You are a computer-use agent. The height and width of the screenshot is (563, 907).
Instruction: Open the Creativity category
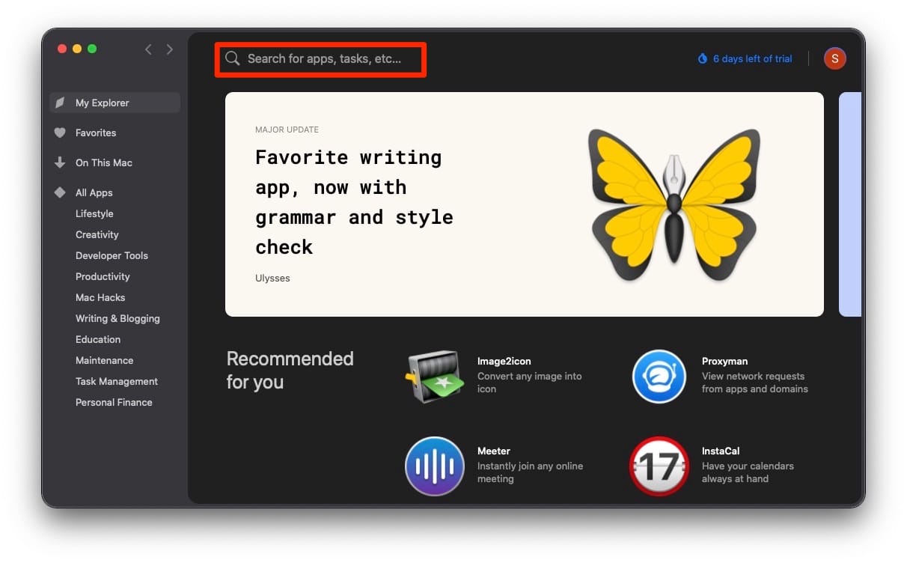coord(97,234)
